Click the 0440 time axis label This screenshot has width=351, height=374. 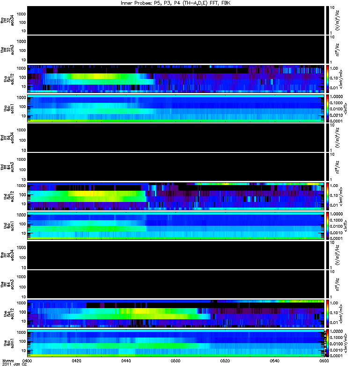pyautogui.click(x=126, y=360)
